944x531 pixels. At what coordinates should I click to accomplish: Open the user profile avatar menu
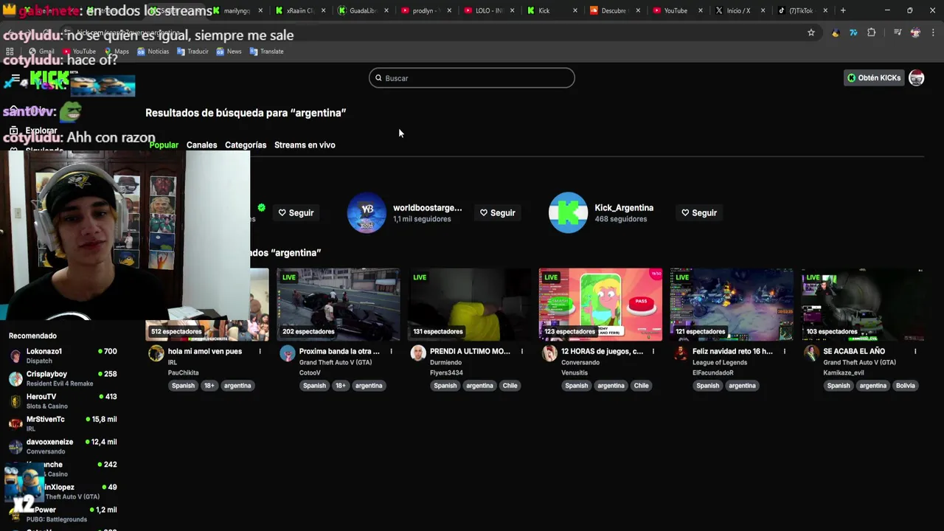[x=916, y=78]
